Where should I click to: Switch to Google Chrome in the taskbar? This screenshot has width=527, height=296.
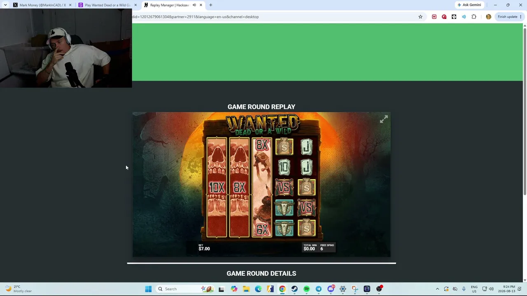click(282, 289)
